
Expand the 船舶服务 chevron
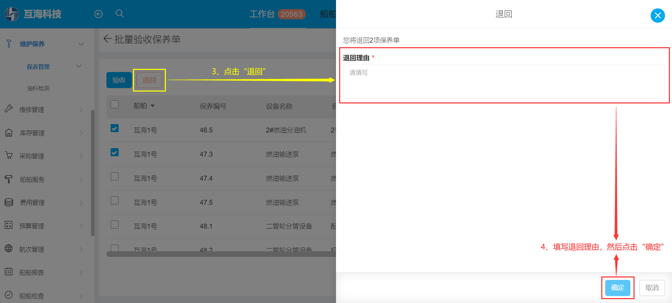pos(81,180)
